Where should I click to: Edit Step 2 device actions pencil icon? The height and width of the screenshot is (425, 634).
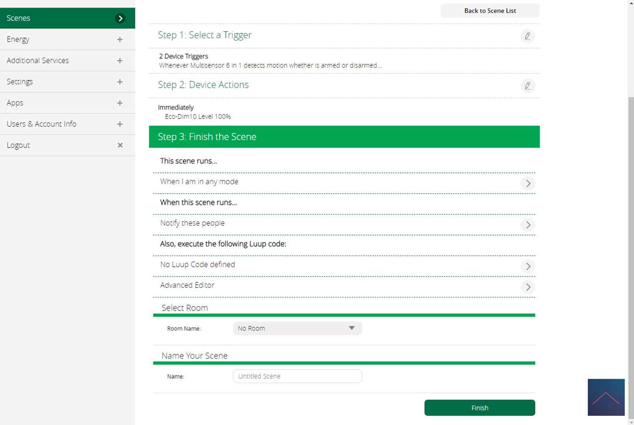point(527,86)
